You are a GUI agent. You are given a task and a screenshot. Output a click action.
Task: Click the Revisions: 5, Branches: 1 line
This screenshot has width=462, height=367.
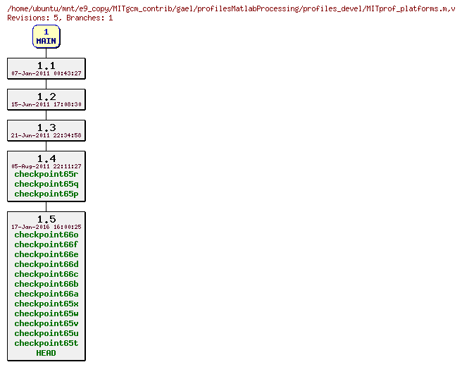click(60, 18)
